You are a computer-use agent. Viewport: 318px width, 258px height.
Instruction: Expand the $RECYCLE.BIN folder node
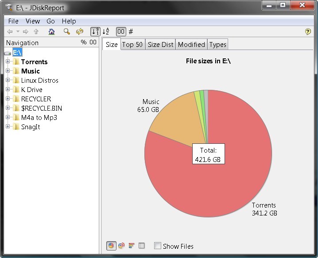tap(8, 108)
